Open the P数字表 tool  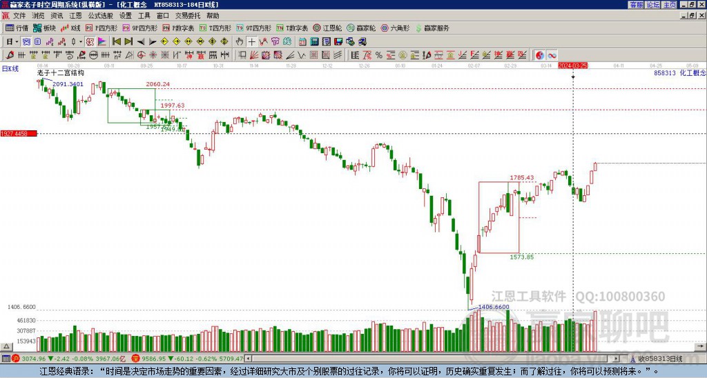(x=178, y=28)
